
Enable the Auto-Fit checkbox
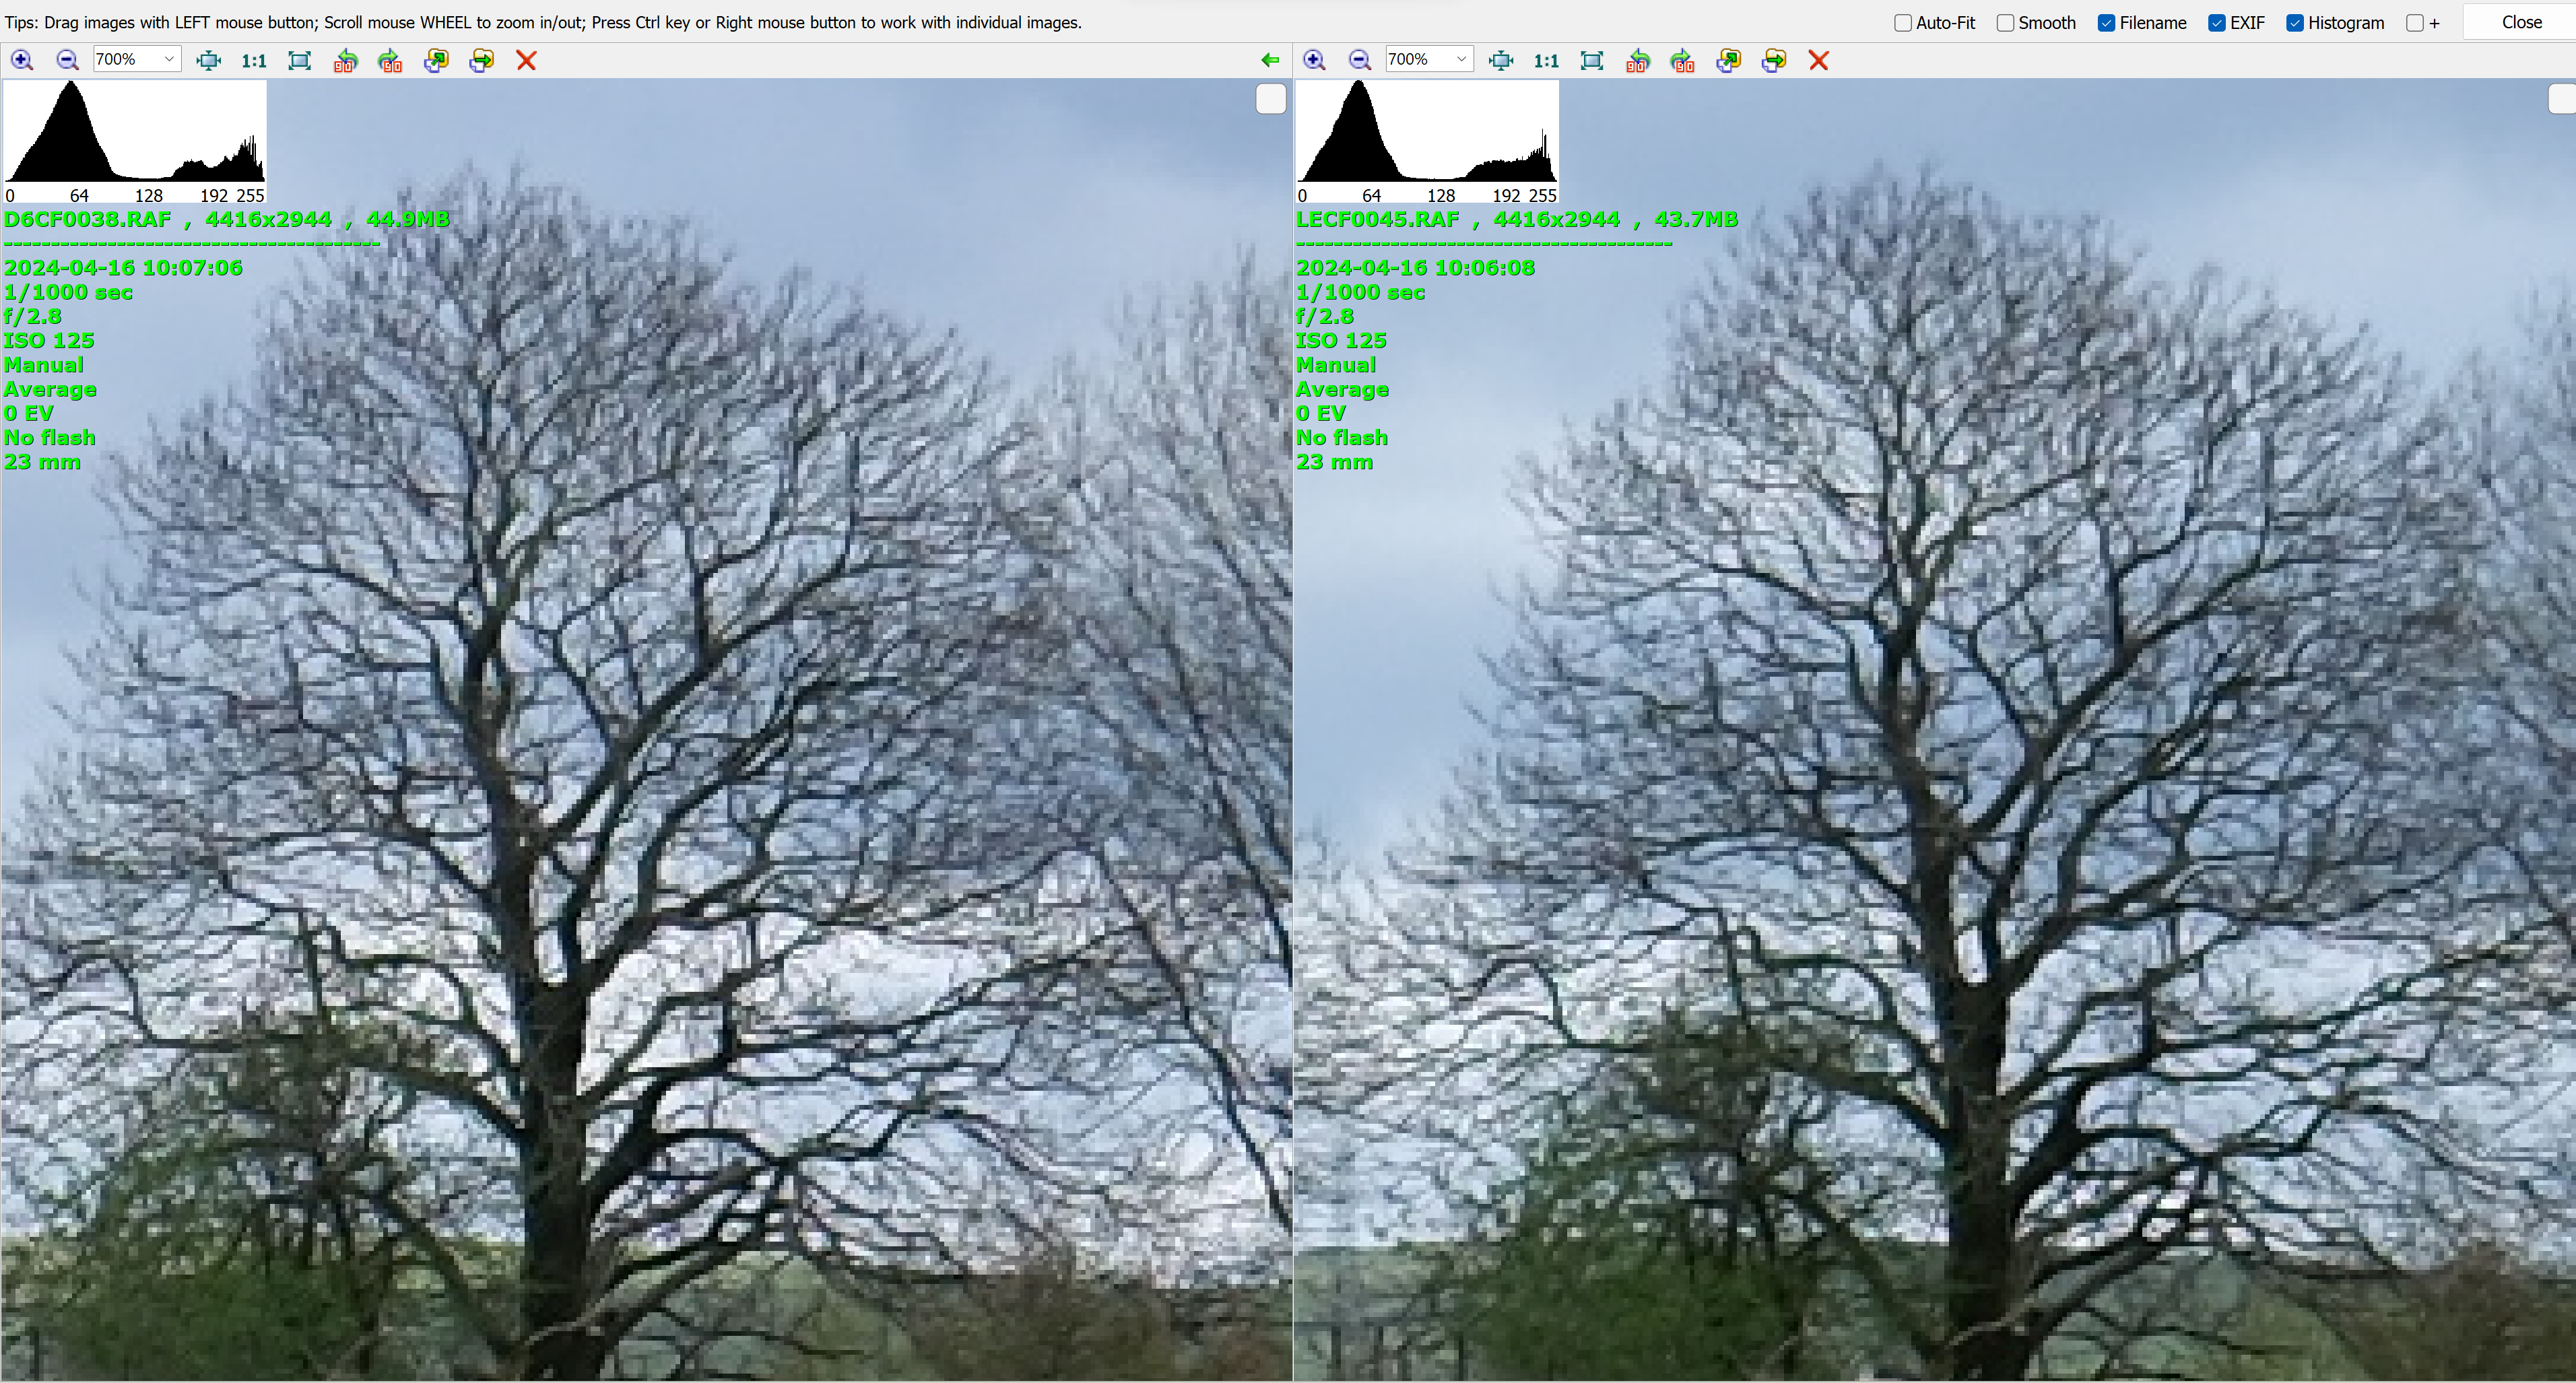pos(1903,22)
